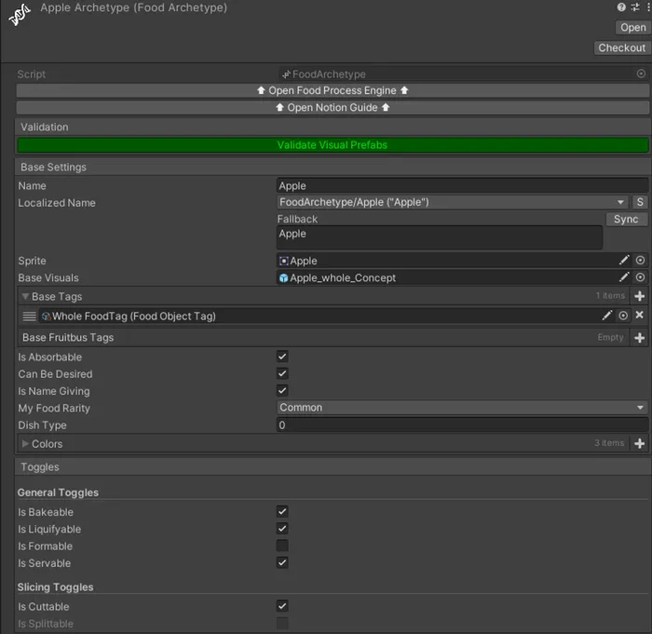Click the Fallback text area
Image resolution: width=652 pixels, height=634 pixels.
click(440, 237)
